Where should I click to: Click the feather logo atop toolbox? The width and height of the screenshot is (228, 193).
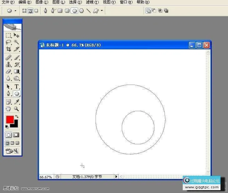12,27
